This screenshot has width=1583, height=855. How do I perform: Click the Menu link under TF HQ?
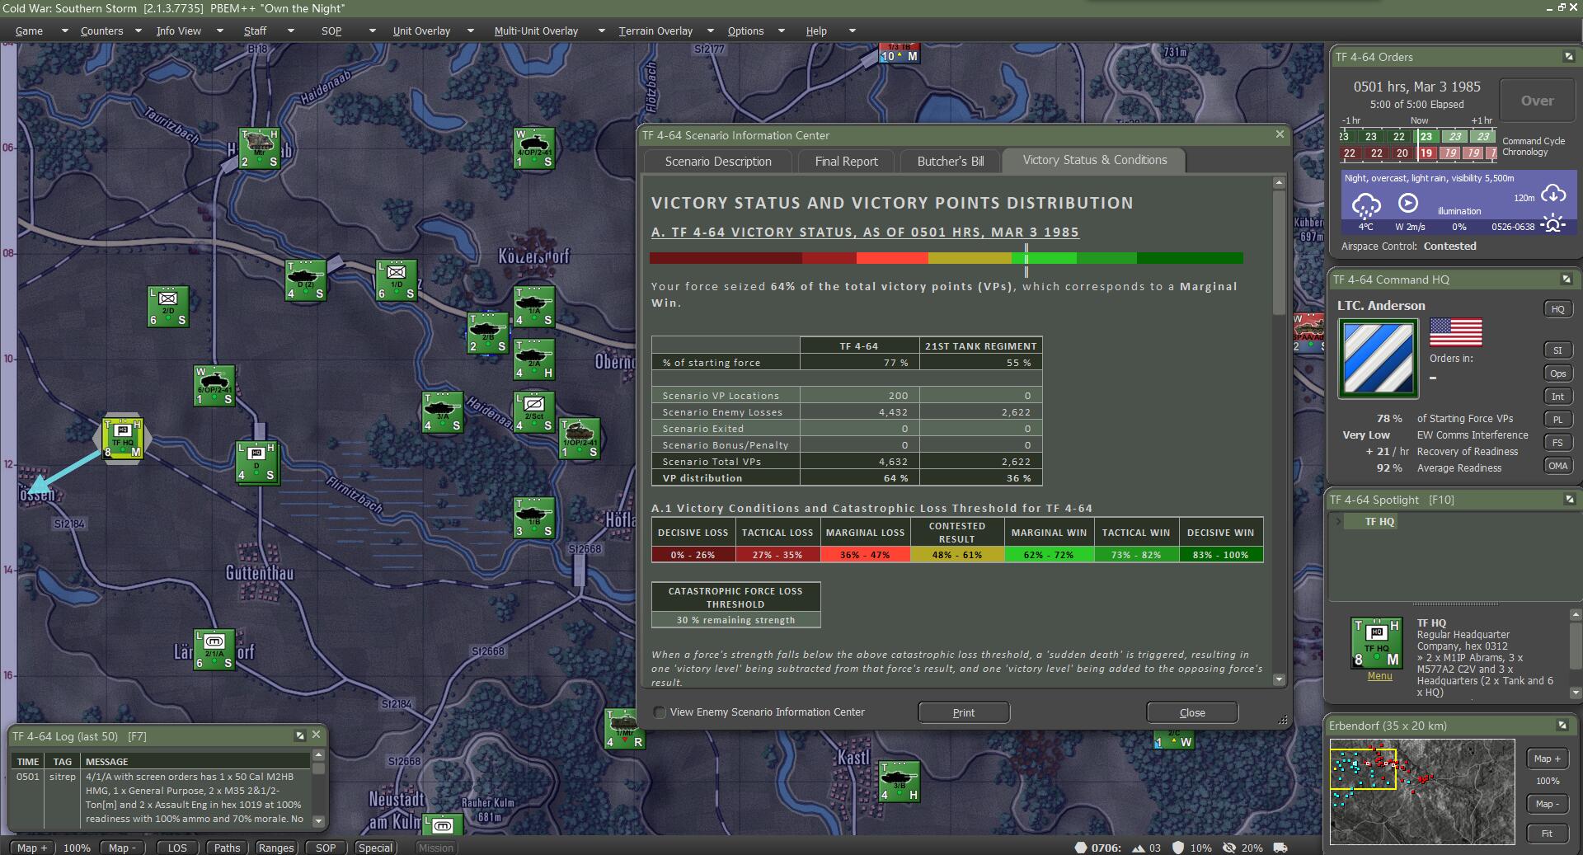point(1379,676)
